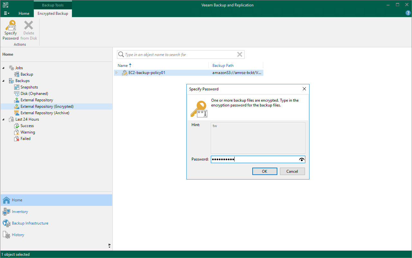
Task: Expand the EC2-backup-policy01 row
Action: click(x=117, y=73)
